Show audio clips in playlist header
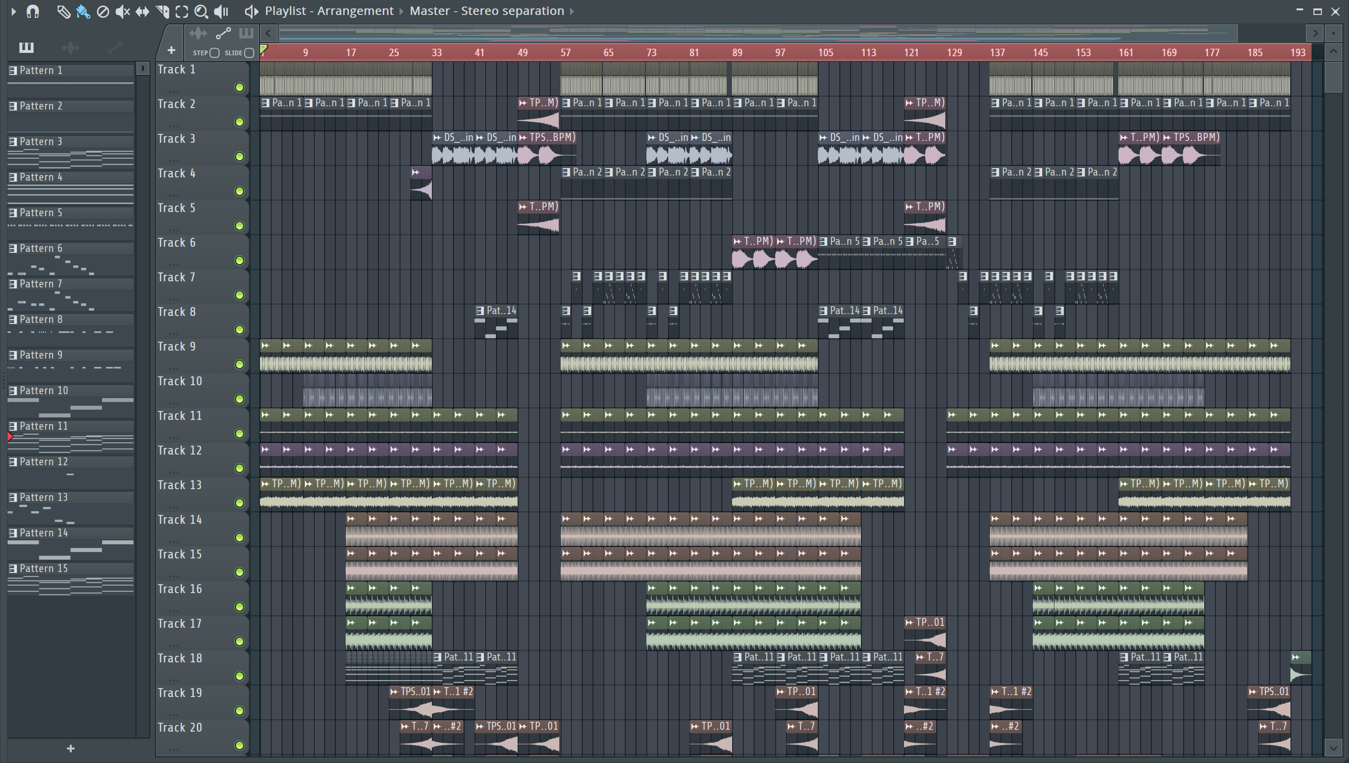This screenshot has height=763, width=1349. click(198, 34)
